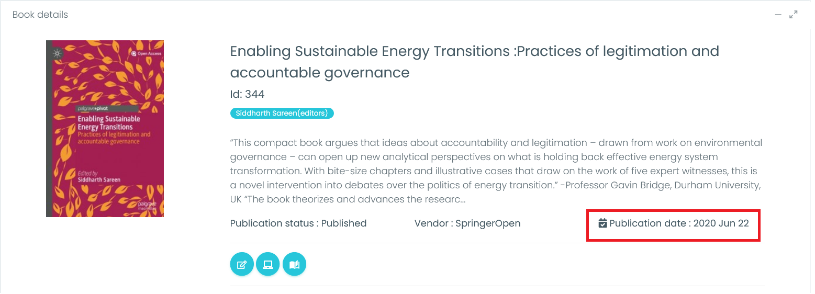Click the edit book pencil icon button
This screenshot has width=815, height=294.
(242, 265)
